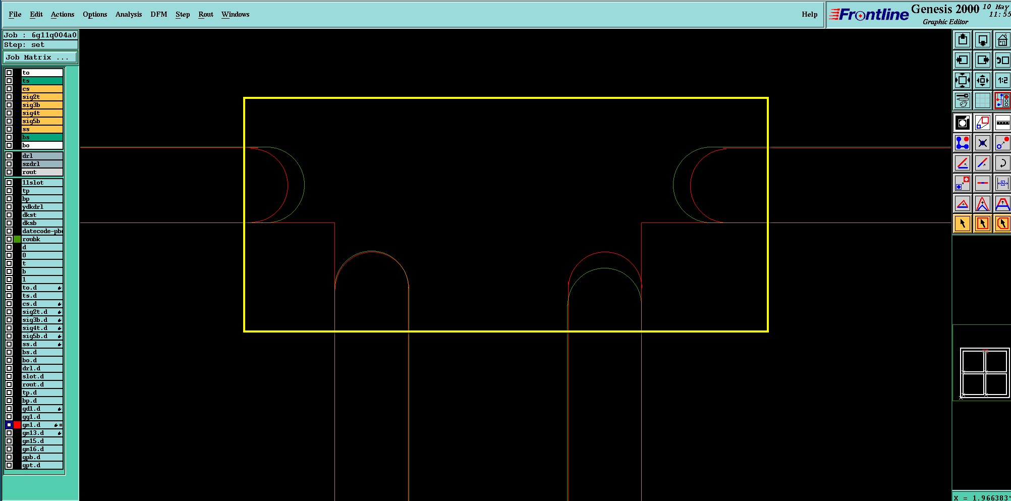This screenshot has height=501, width=1011.
Task: Toggle the checkbox for layer sig2t
Action: coord(9,97)
